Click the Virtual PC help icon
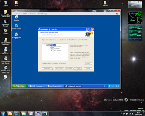The height and width of the screenshot is (116, 145). point(117,14)
